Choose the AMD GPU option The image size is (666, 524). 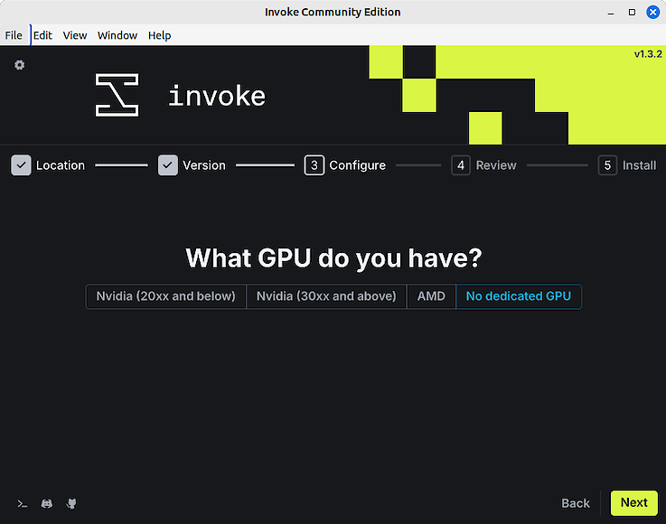[431, 296]
